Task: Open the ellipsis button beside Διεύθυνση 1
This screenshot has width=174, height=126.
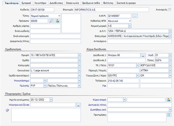Action: point(143,55)
